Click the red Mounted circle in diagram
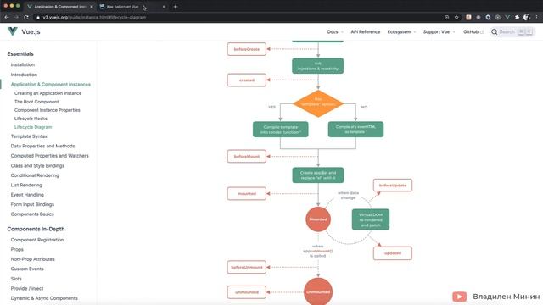 pos(318,219)
